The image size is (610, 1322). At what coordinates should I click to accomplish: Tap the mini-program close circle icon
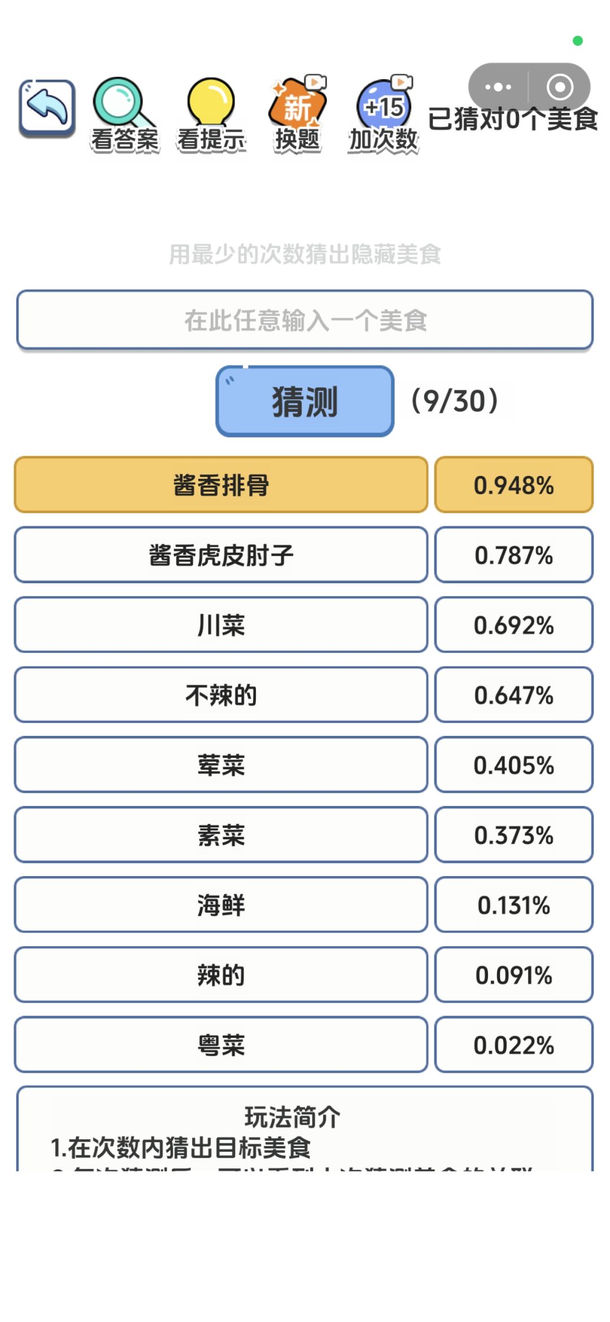click(560, 87)
